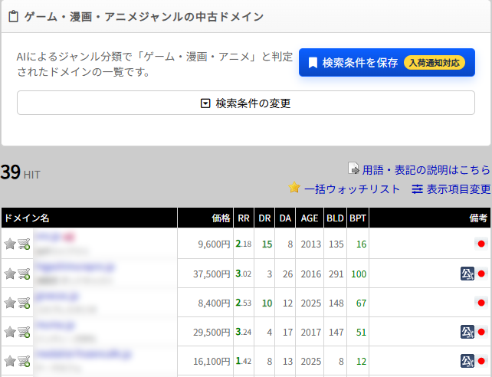Sort by AGE column header
Viewport: 492px width, 377px height.
tap(310, 218)
